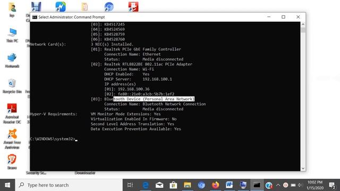Image resolution: width=340 pixels, height=191 pixels.
Task: Select the Acrobat Reader DC desktop icon
Action: point(12,114)
